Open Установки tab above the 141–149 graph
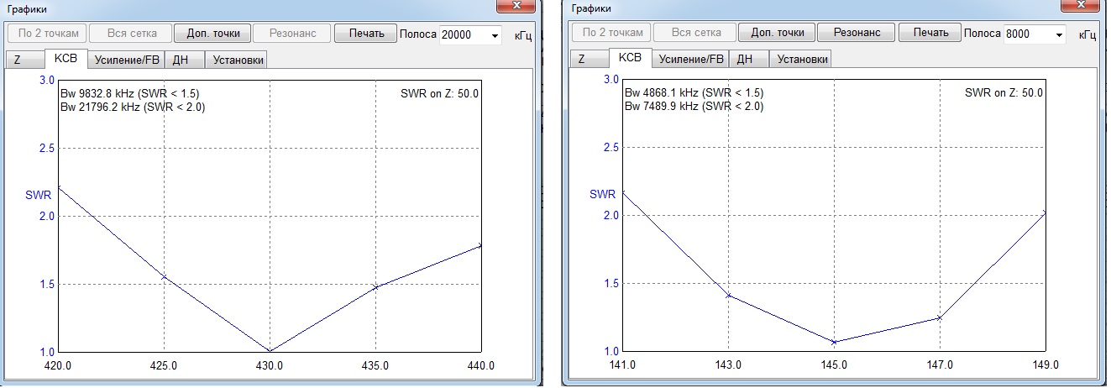The height and width of the screenshot is (388, 1111). pyautogui.click(x=800, y=60)
